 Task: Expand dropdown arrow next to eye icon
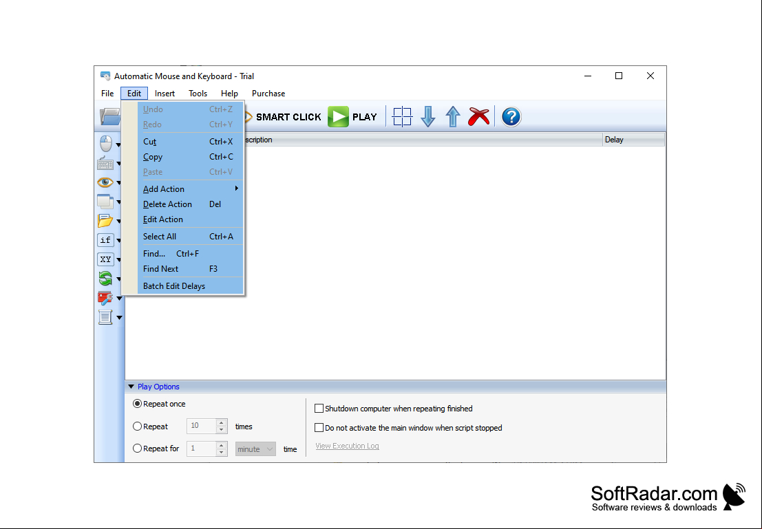pyautogui.click(x=118, y=183)
